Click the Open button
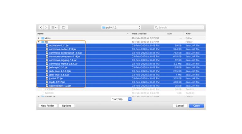 (196, 106)
